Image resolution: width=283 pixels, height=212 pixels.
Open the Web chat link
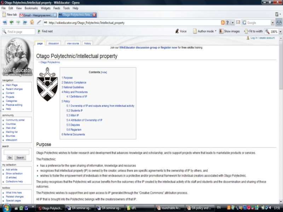click(x=11, y=128)
